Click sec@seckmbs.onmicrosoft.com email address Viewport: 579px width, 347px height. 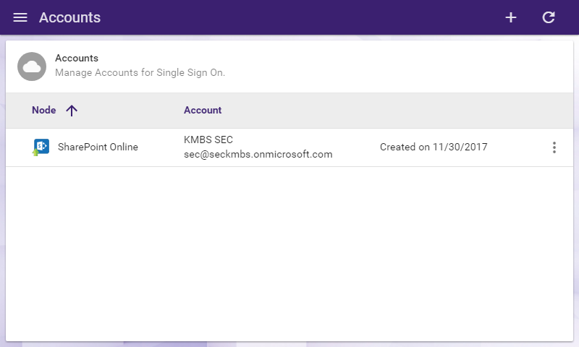[258, 154]
